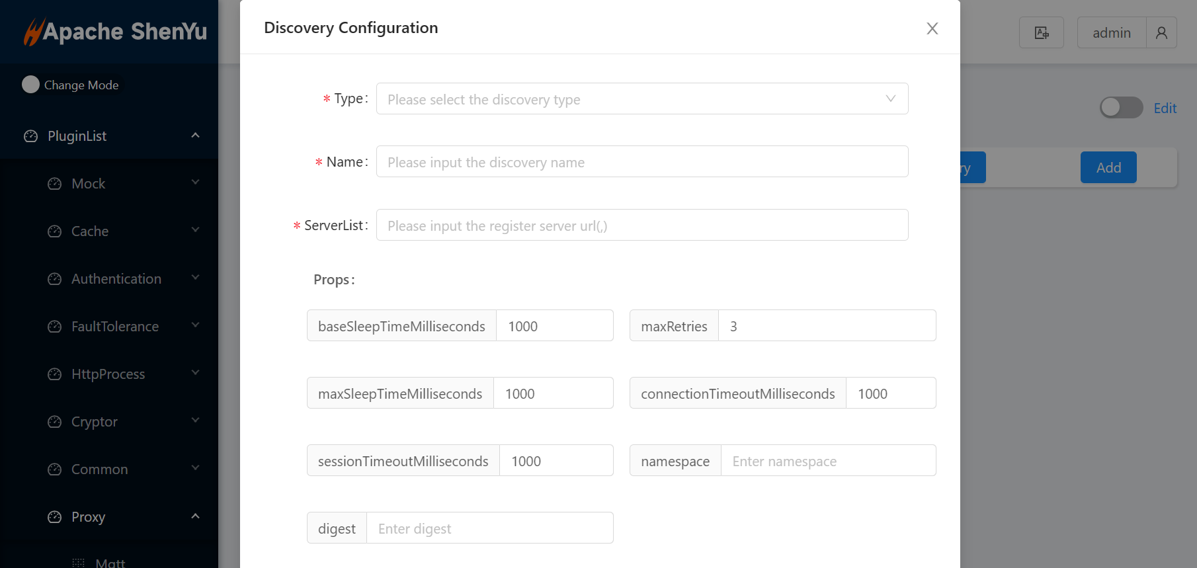Click the icon next to Mock
This screenshot has width=1197, height=568.
coord(55,184)
